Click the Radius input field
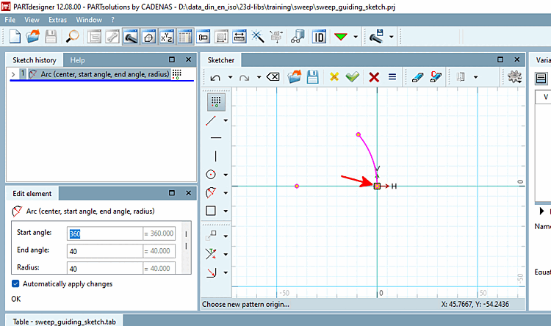Image resolution: width=551 pixels, height=326 pixels. point(105,269)
